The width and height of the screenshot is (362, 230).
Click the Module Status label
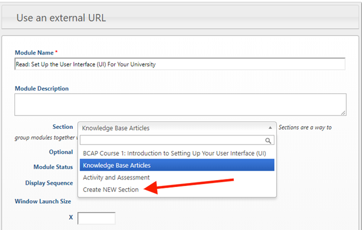click(x=53, y=167)
